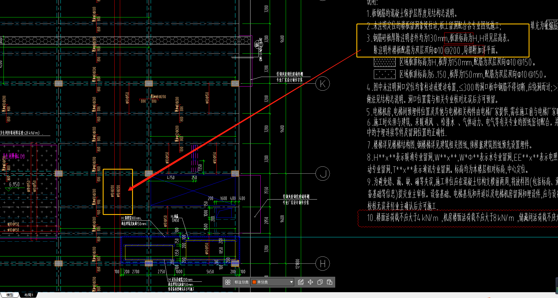
Task: Open the 未分类 category dropdown
Action: 272,282
